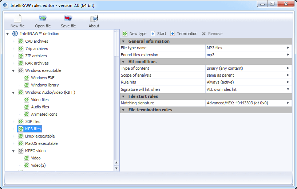Click the Termination button label
This screenshot has height=189, width=297.
[187, 34]
